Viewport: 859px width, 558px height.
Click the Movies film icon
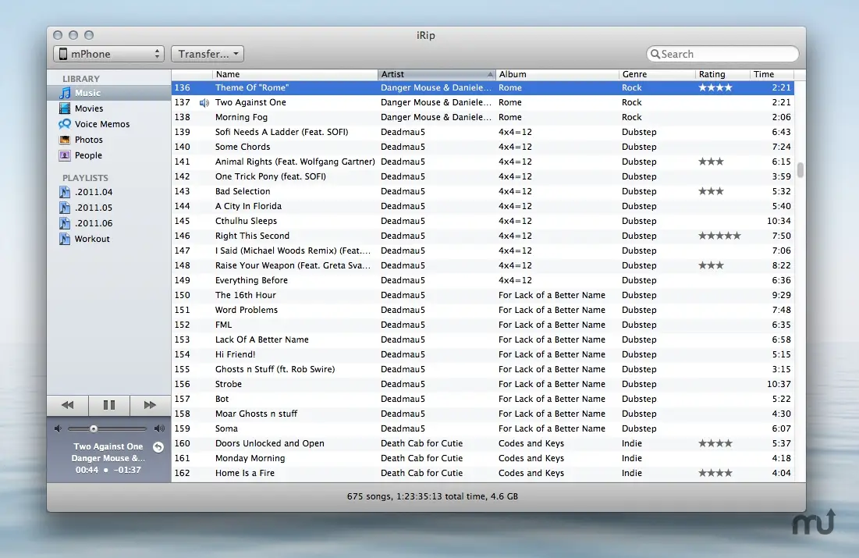[65, 108]
